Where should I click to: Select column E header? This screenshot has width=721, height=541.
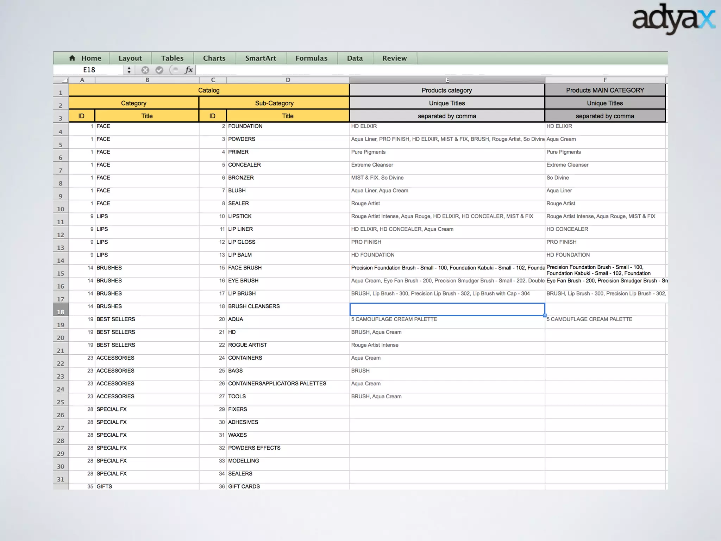[447, 80]
